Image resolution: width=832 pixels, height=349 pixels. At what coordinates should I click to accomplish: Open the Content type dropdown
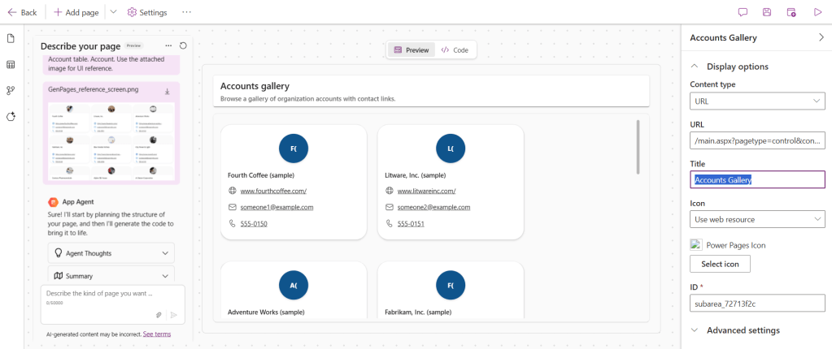757,101
